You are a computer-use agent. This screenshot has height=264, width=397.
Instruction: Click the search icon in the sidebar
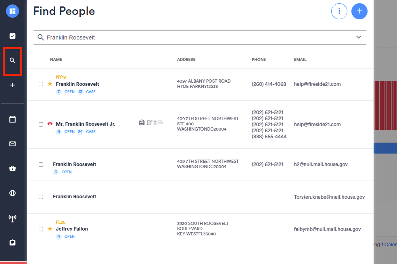click(x=13, y=61)
